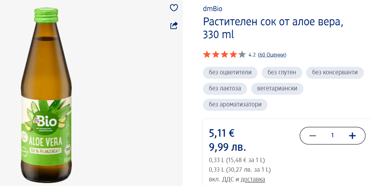
Task: Click the 'без консерванти' tag
Action: click(335, 73)
